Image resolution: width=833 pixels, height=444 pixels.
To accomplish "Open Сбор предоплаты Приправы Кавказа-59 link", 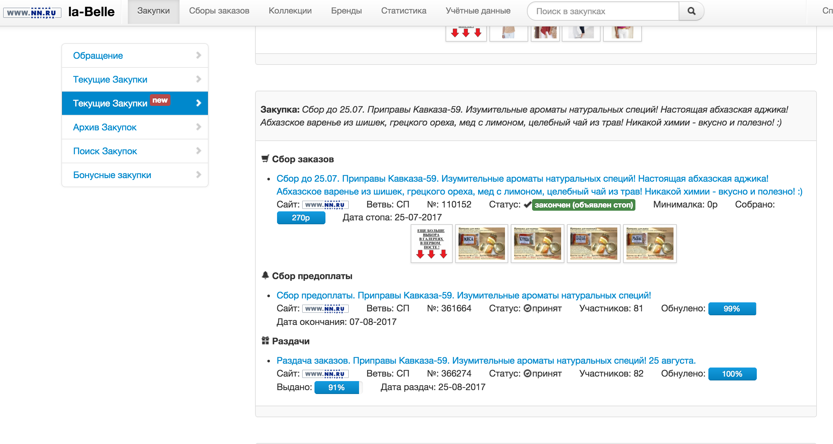I will [463, 295].
